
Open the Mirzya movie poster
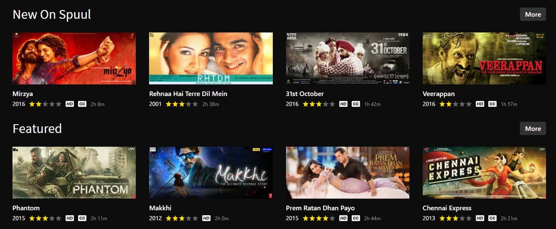(x=74, y=58)
